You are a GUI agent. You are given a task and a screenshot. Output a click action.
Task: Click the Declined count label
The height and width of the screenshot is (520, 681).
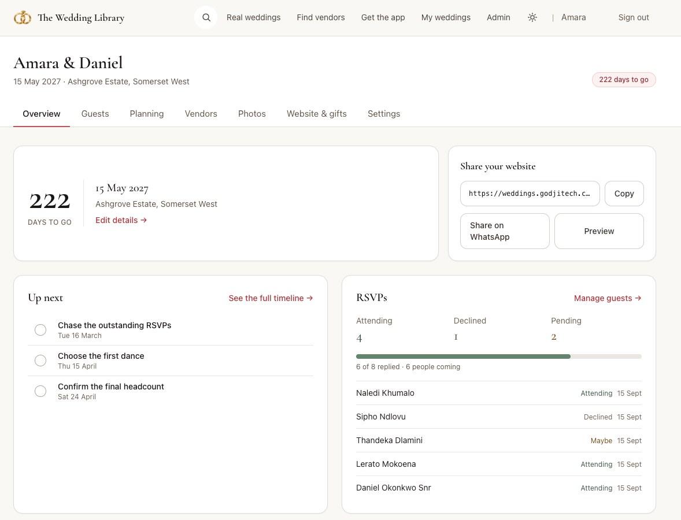(x=470, y=321)
